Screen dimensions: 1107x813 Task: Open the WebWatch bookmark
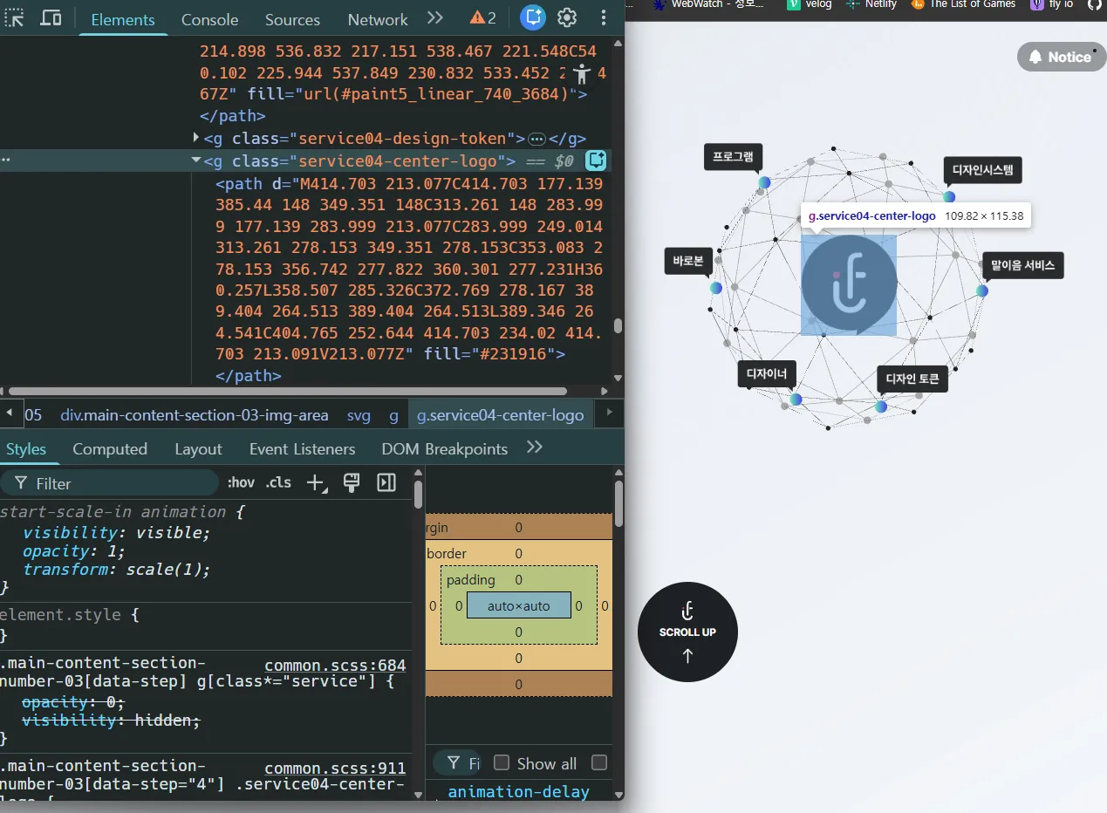click(x=708, y=4)
